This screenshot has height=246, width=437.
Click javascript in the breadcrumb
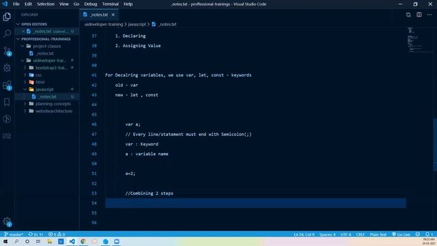tap(137, 25)
